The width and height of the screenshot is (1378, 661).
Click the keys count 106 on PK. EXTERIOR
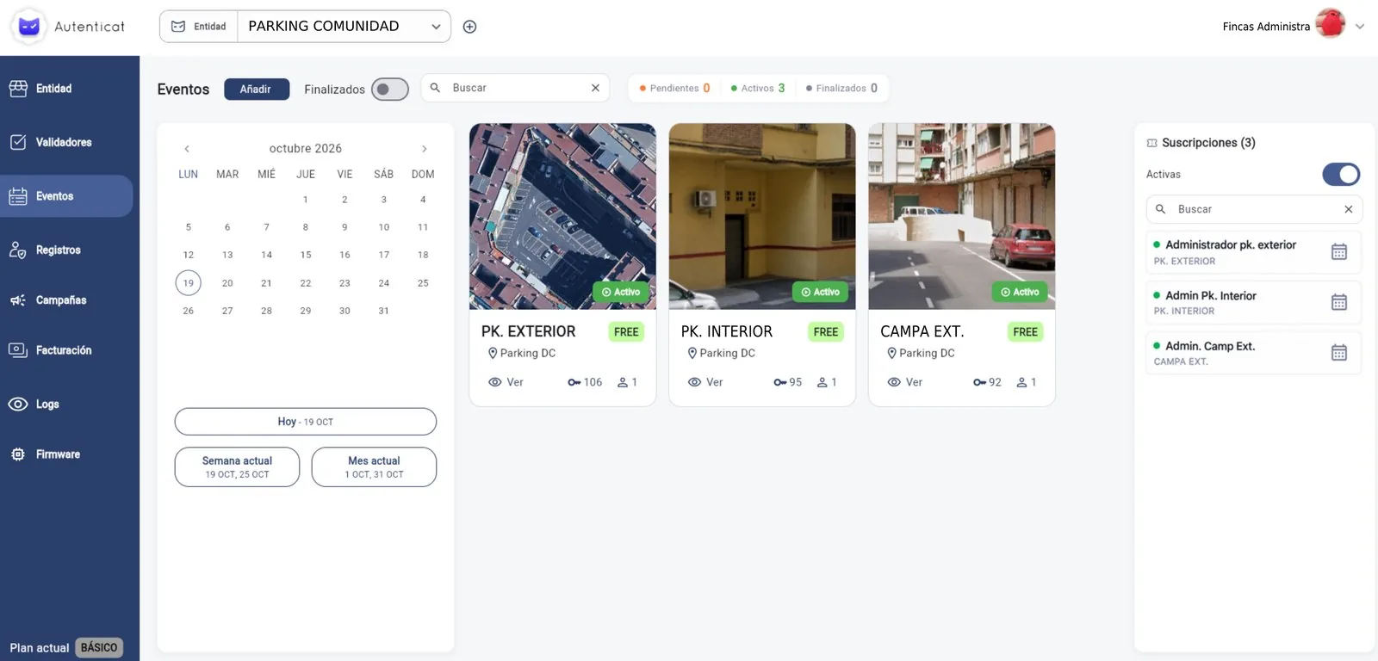tap(585, 382)
